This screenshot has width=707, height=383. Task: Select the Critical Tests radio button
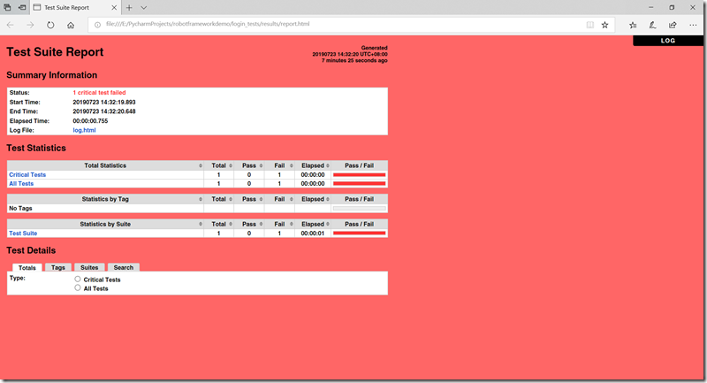(x=78, y=280)
